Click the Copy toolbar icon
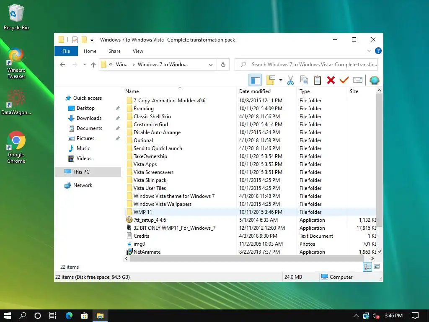 pos(304,80)
